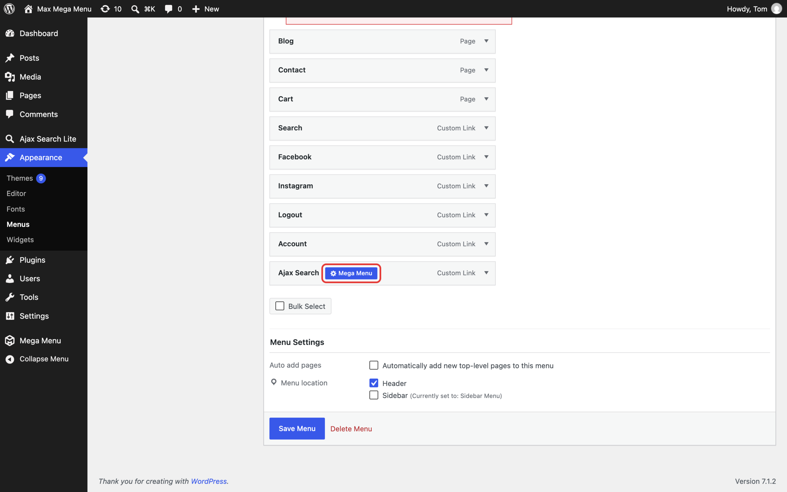Screen dimensions: 787x492
Task: Click the New plus icon
Action: click(196, 9)
